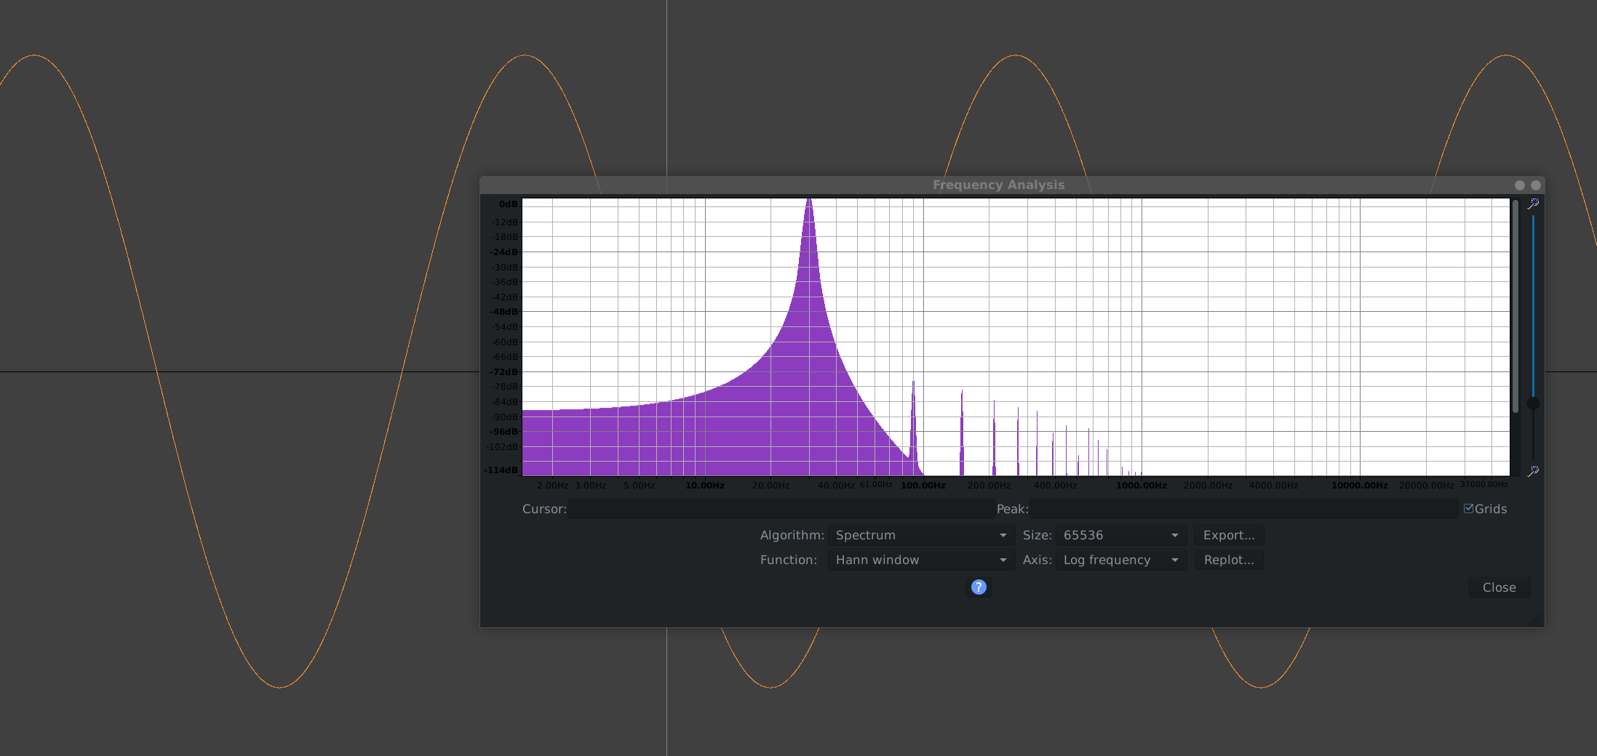
Task: Click the Export... button
Action: (1229, 535)
